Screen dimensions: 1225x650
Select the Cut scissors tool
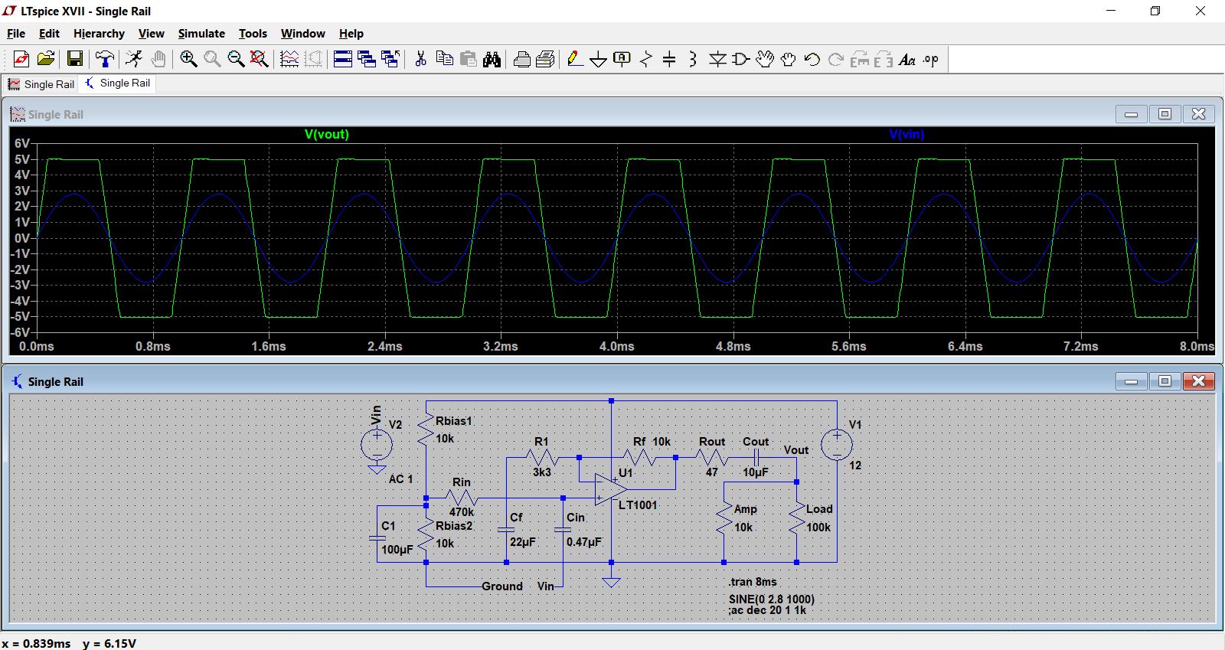(420, 59)
